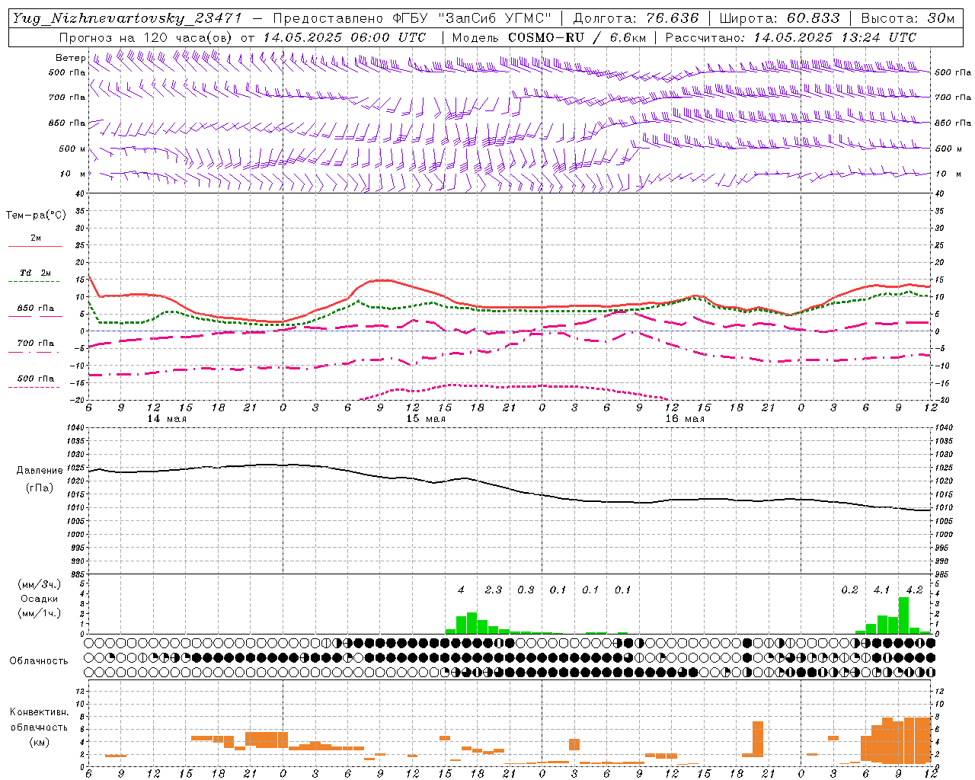Click the '(мм/1ч.)' precipitation unit label
Viewport: 975px width, 780px height.
pyautogui.click(x=40, y=613)
